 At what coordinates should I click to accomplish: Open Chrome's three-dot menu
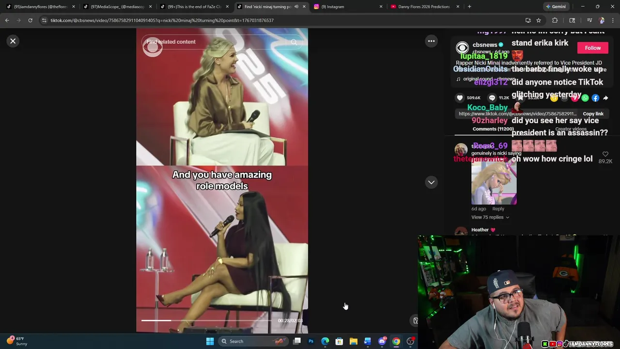(613, 20)
